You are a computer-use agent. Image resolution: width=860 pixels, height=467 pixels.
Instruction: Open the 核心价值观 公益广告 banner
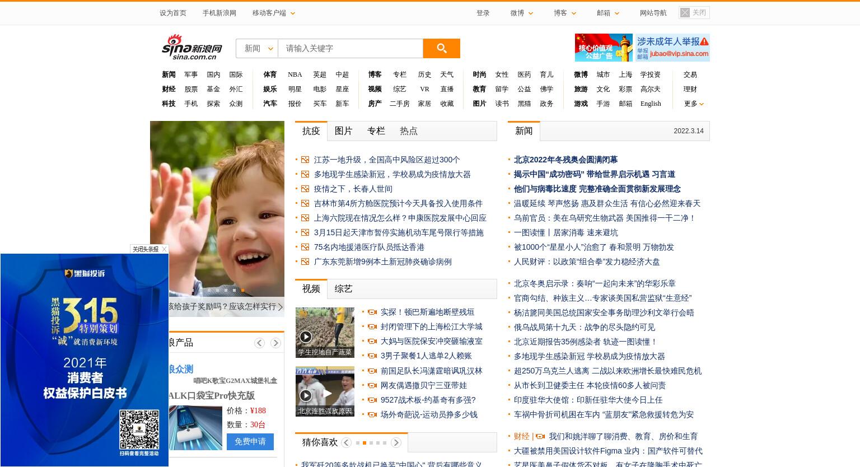pyautogui.click(x=604, y=48)
